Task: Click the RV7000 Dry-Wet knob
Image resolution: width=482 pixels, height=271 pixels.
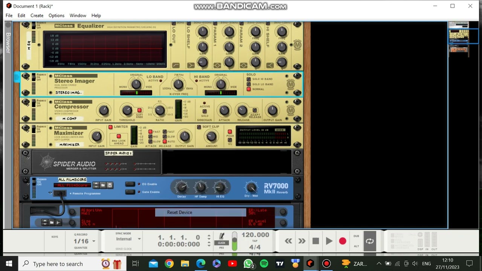Action: click(251, 187)
